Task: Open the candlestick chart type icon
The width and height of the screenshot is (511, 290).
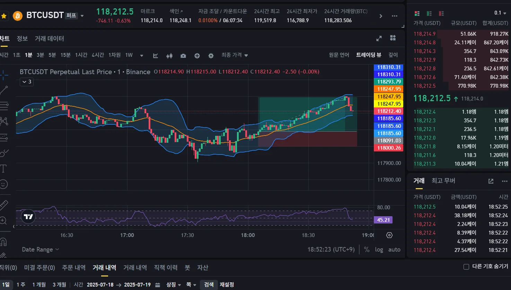Action: 169,55
